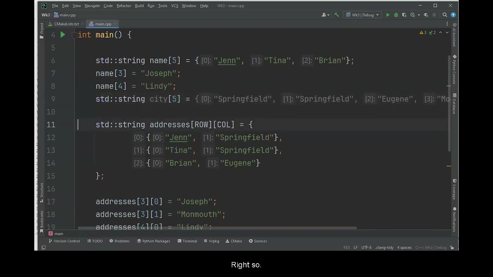This screenshot has width=493, height=277.
Task: Click the tool window quick-access icon at bottom left
Action: click(x=44, y=248)
